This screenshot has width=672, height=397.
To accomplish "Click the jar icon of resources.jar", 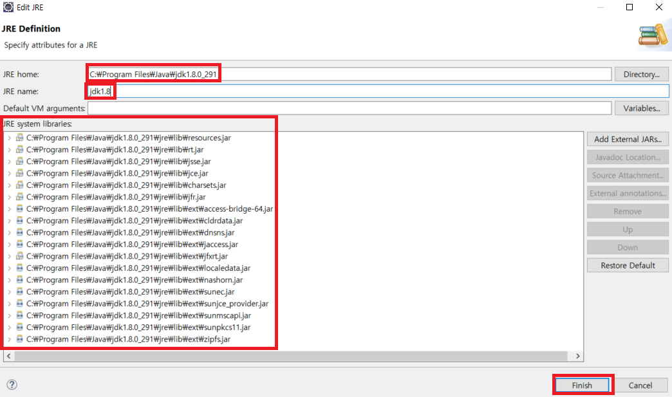I will coord(20,138).
